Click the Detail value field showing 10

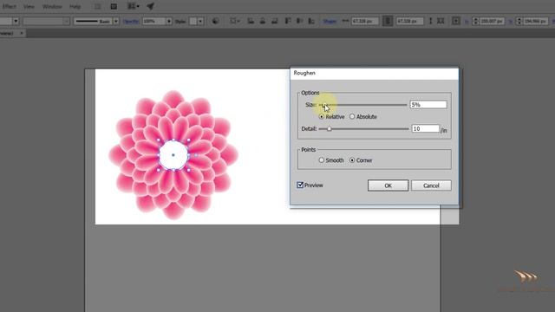425,129
